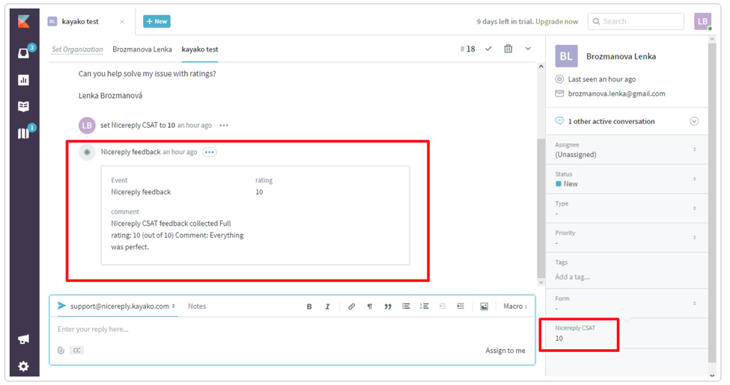The height and width of the screenshot is (385, 730).
Task: Toggle italic formatting
Action: [x=327, y=307]
